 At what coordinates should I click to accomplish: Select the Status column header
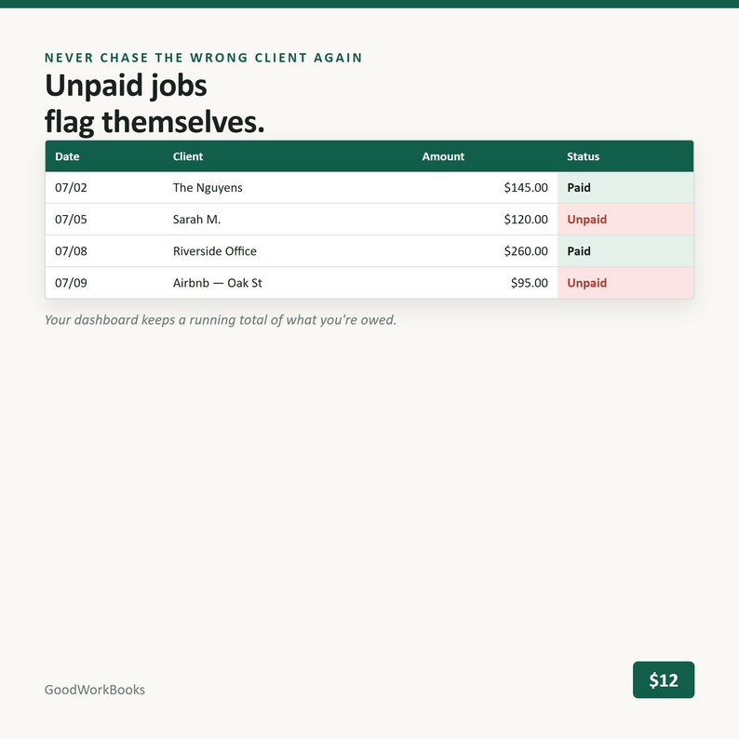(x=625, y=156)
